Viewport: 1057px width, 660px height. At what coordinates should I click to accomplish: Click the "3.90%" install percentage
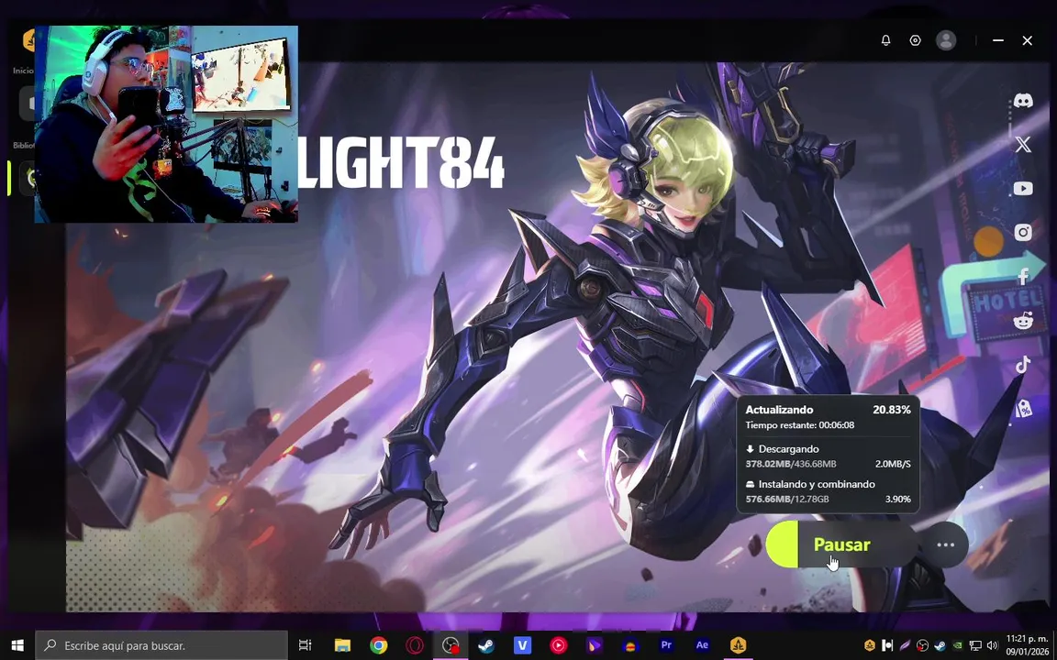[x=897, y=499]
